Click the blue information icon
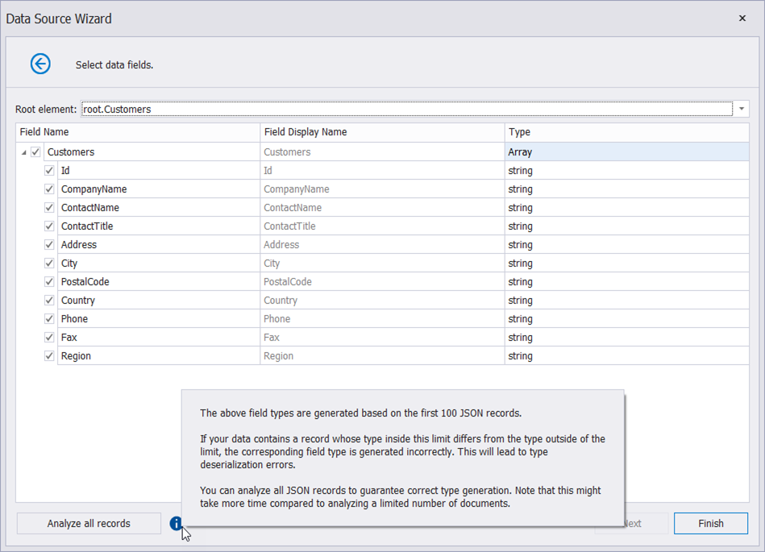 [x=176, y=524]
